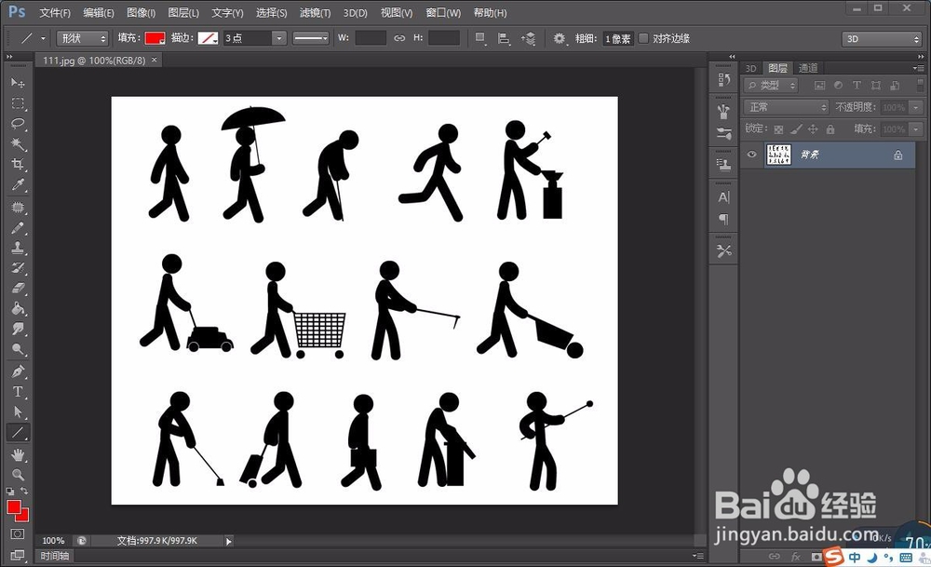Open the Paragraph panel icon

[723, 219]
